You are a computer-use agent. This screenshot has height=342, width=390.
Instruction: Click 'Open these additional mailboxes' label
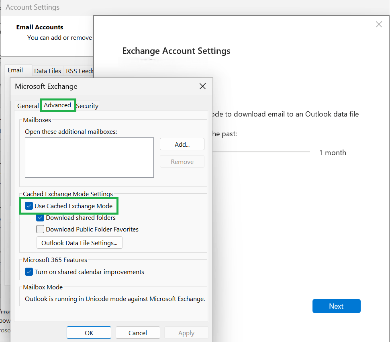(x=71, y=131)
